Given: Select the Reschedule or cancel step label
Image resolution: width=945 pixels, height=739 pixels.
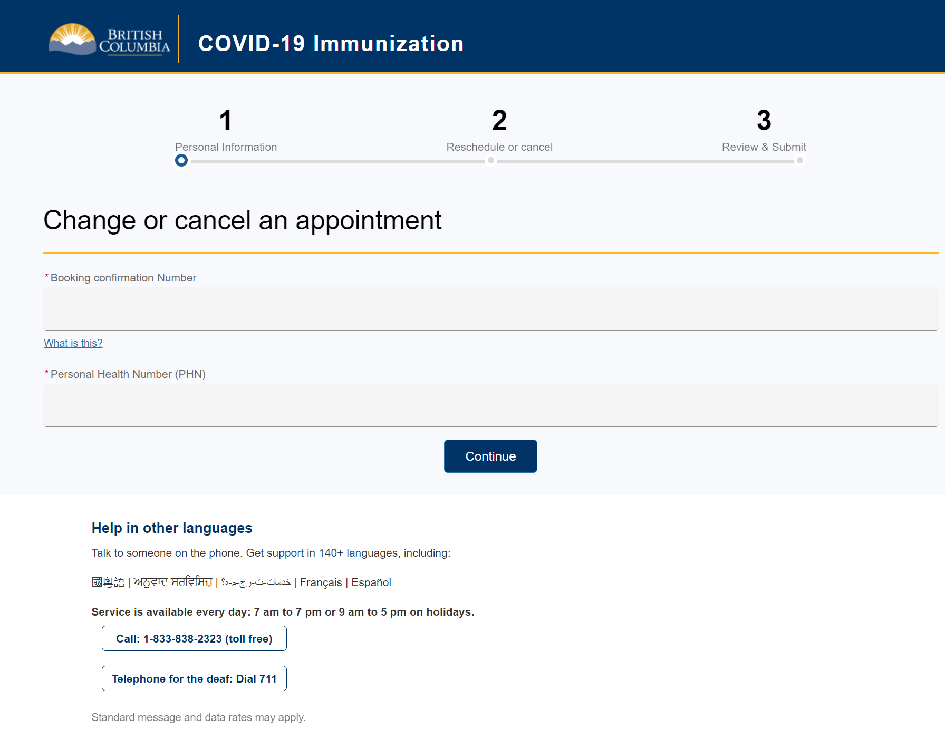Looking at the screenshot, I should pyautogui.click(x=499, y=147).
